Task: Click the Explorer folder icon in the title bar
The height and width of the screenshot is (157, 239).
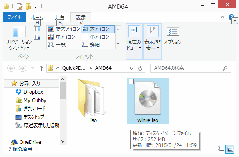Action: [x=6, y=6]
